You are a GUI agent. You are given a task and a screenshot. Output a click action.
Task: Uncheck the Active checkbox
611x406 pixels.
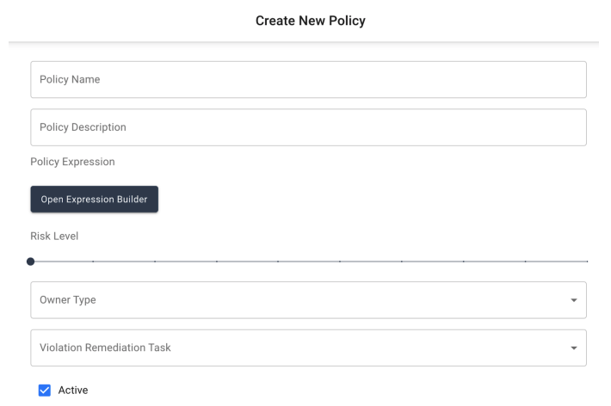[45, 390]
